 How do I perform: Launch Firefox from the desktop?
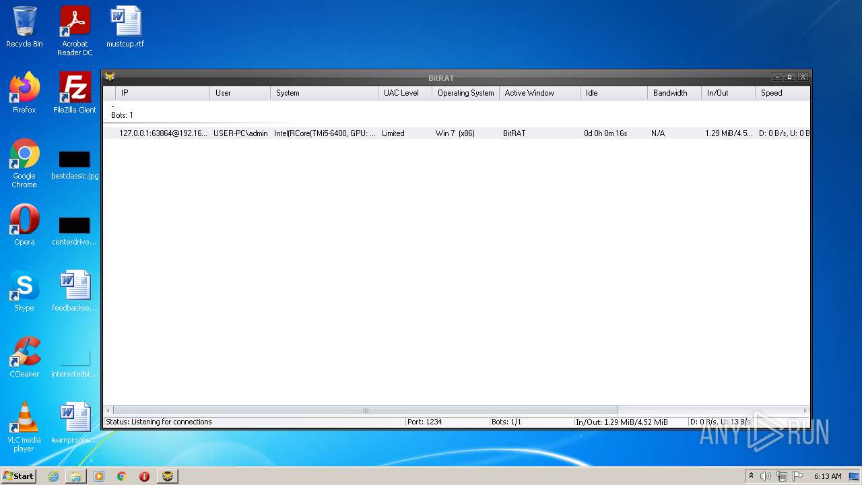click(x=24, y=93)
